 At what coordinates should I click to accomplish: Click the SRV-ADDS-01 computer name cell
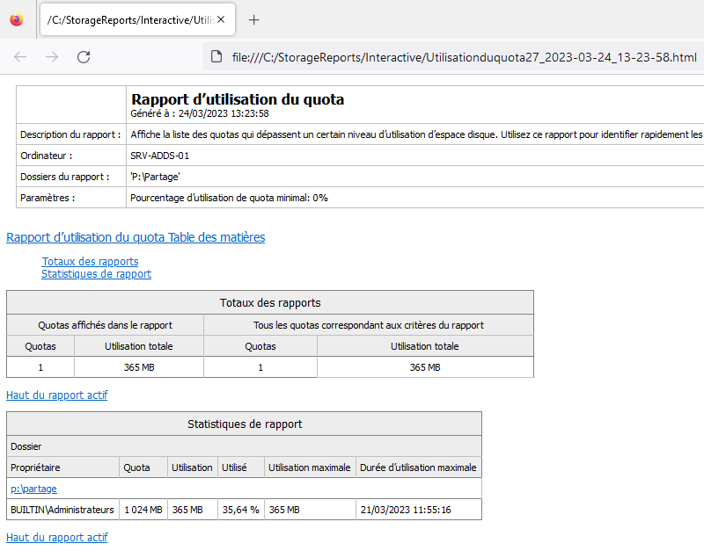[160, 156]
